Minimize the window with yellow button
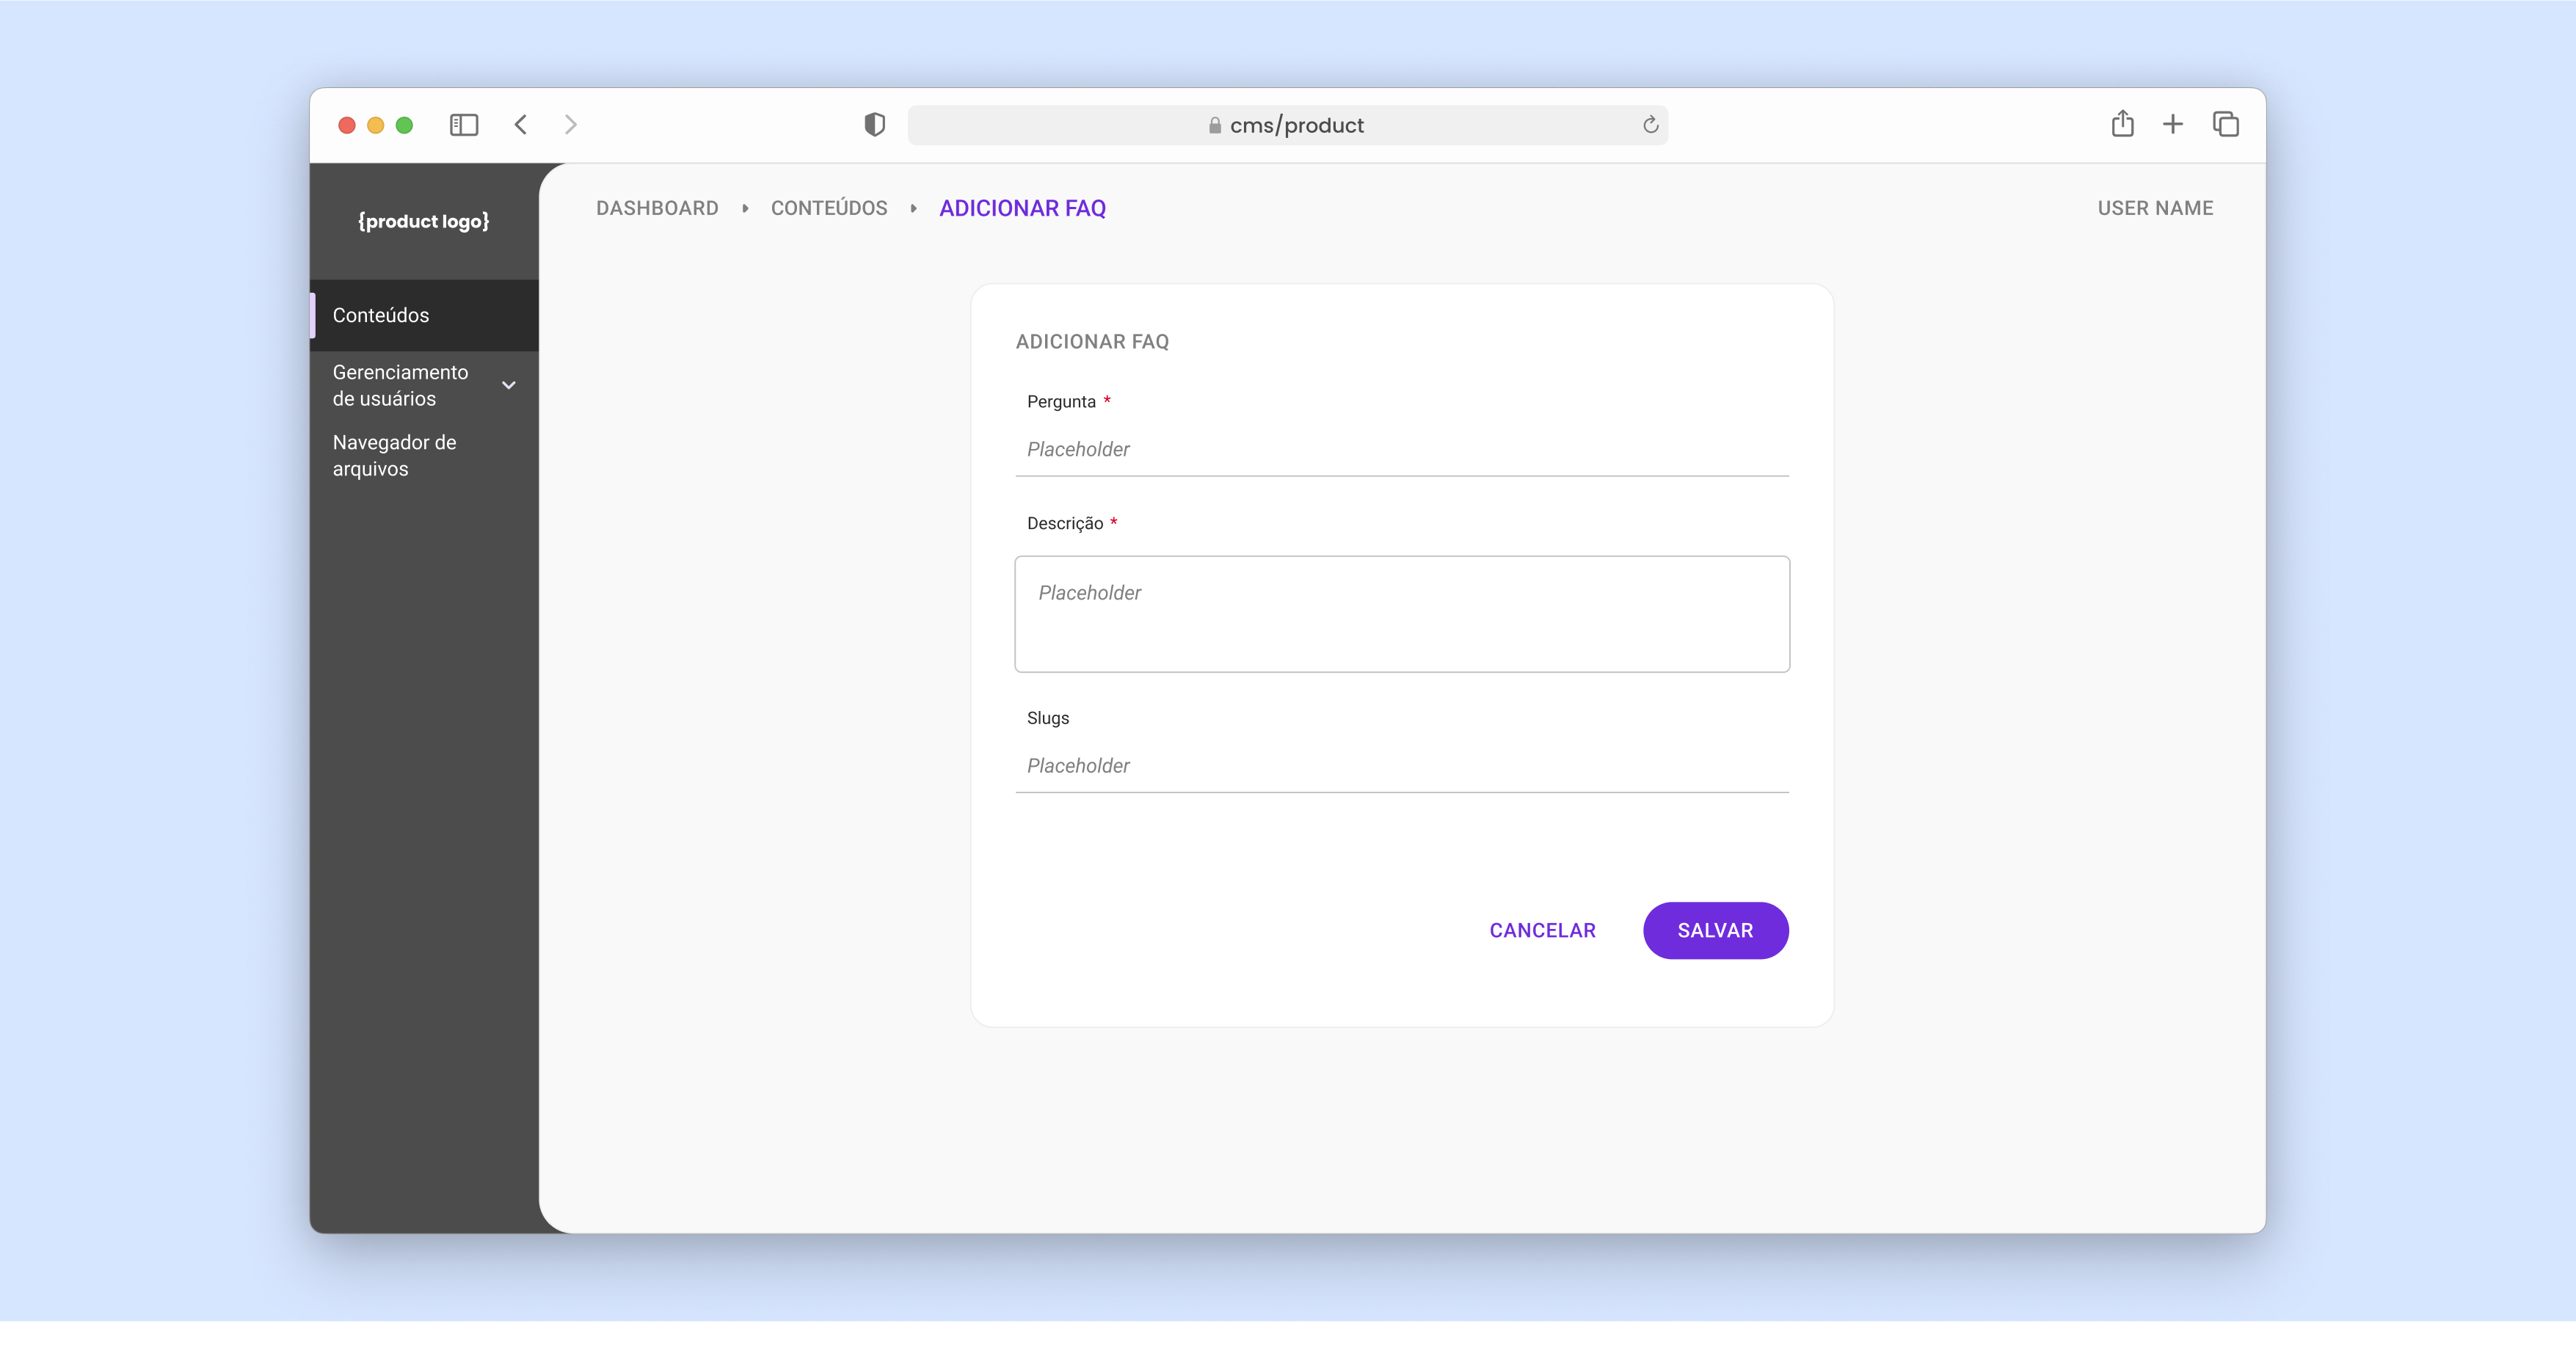Image resolution: width=2576 pixels, height=1356 pixels. tap(376, 125)
